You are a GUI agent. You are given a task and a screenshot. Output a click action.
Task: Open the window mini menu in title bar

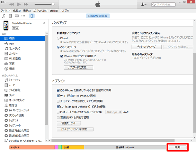tap(3, 2)
